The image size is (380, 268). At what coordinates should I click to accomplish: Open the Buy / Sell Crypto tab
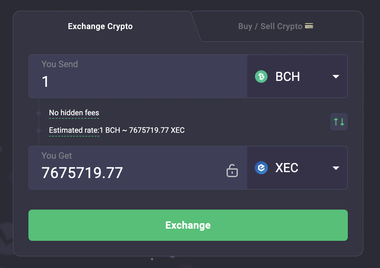(x=270, y=26)
